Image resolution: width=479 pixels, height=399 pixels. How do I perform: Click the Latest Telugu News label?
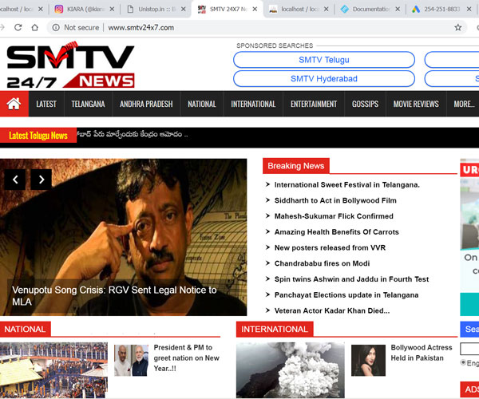(38, 135)
